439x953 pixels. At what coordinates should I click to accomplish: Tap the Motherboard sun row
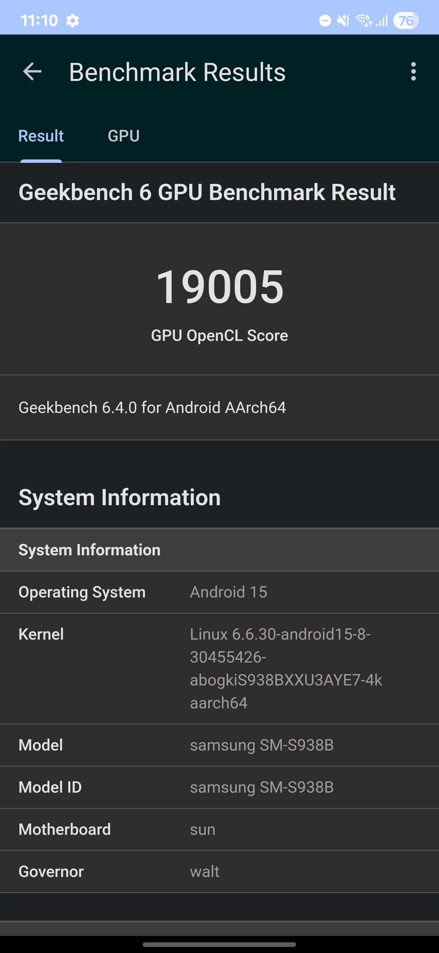point(219,829)
